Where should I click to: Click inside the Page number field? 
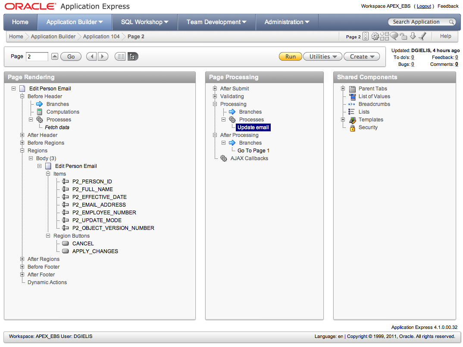coord(37,56)
